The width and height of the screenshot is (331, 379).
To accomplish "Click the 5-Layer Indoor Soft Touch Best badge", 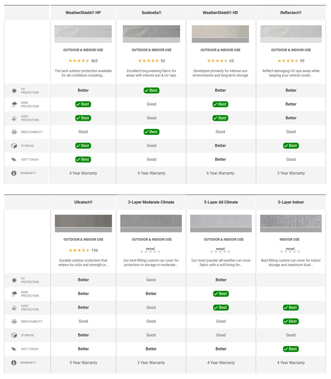I will click(291, 349).
